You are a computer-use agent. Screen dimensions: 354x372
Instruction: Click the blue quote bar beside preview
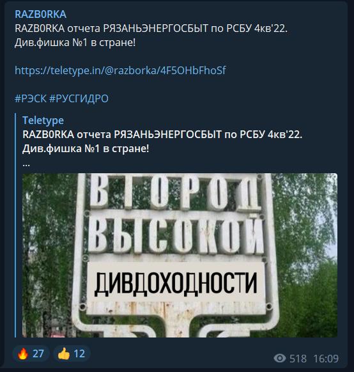point(15,225)
